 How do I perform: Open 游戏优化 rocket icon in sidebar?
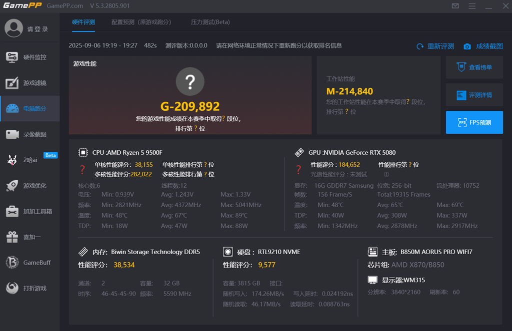[12, 186]
